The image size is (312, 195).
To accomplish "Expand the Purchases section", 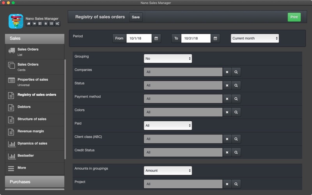I will point(35,182).
